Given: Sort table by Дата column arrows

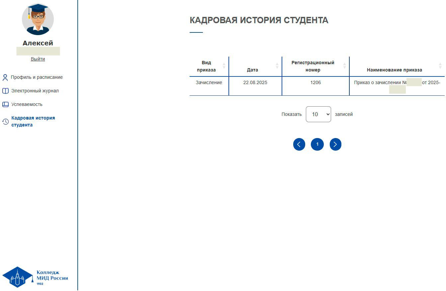Looking at the screenshot, I should pos(277,66).
